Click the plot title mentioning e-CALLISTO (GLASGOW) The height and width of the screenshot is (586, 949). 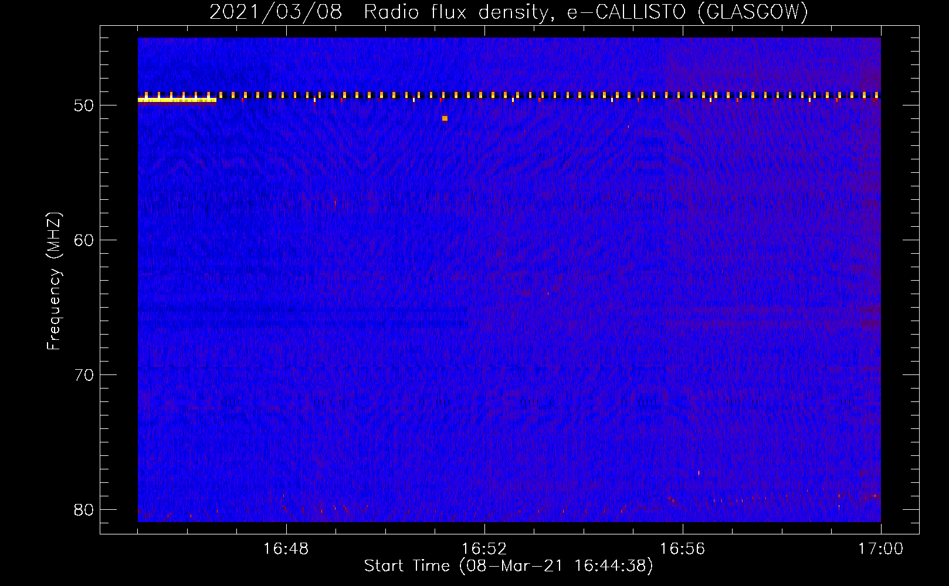tap(509, 12)
